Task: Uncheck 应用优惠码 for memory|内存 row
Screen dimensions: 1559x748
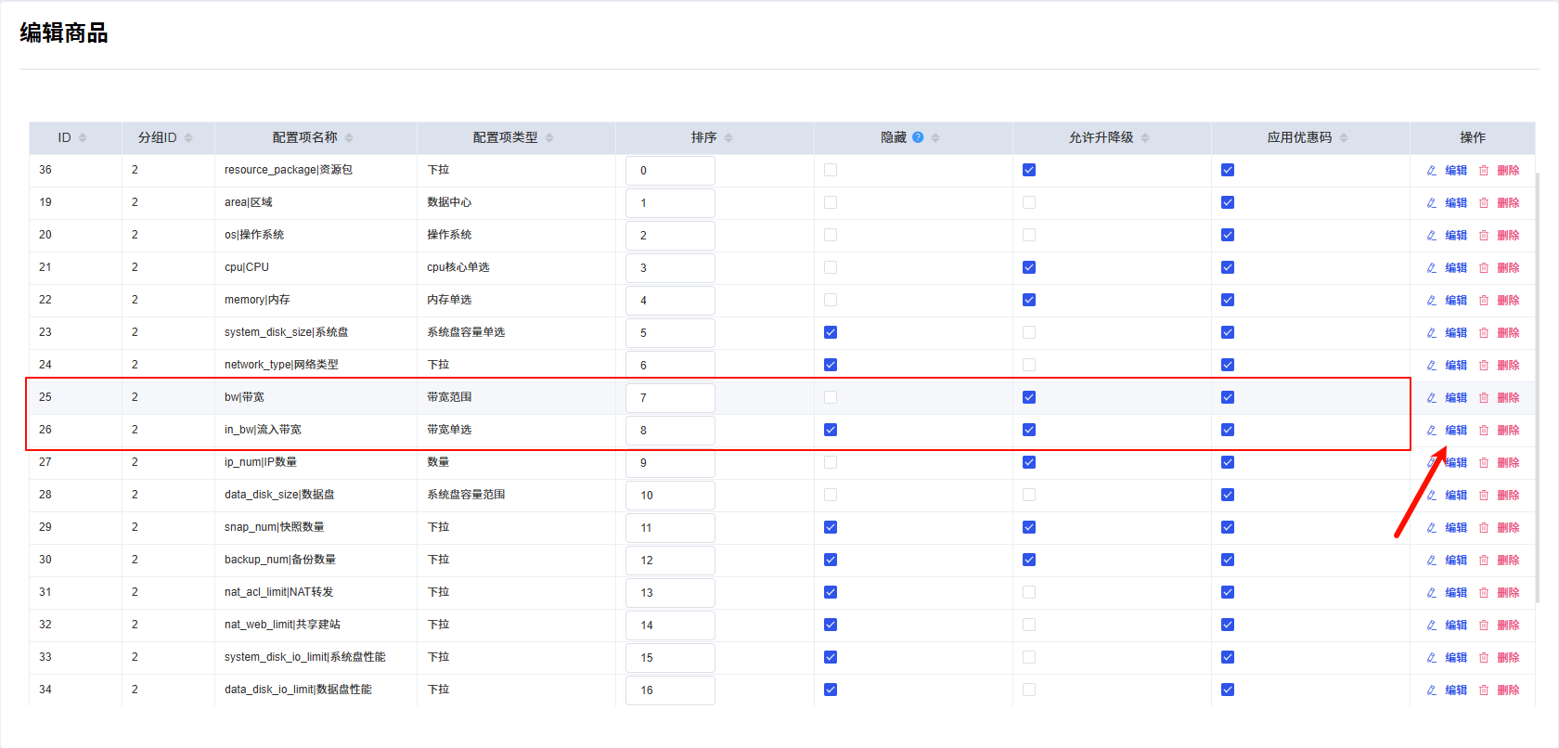Action: [x=1228, y=300]
